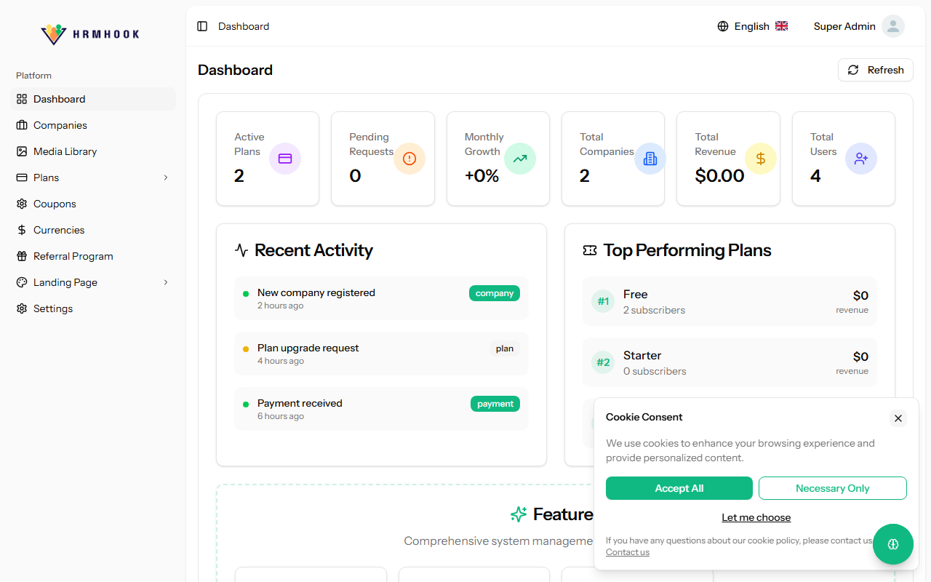Click the Total Revenue dollar icon
Viewport: 931px width, 582px height.
[761, 159]
